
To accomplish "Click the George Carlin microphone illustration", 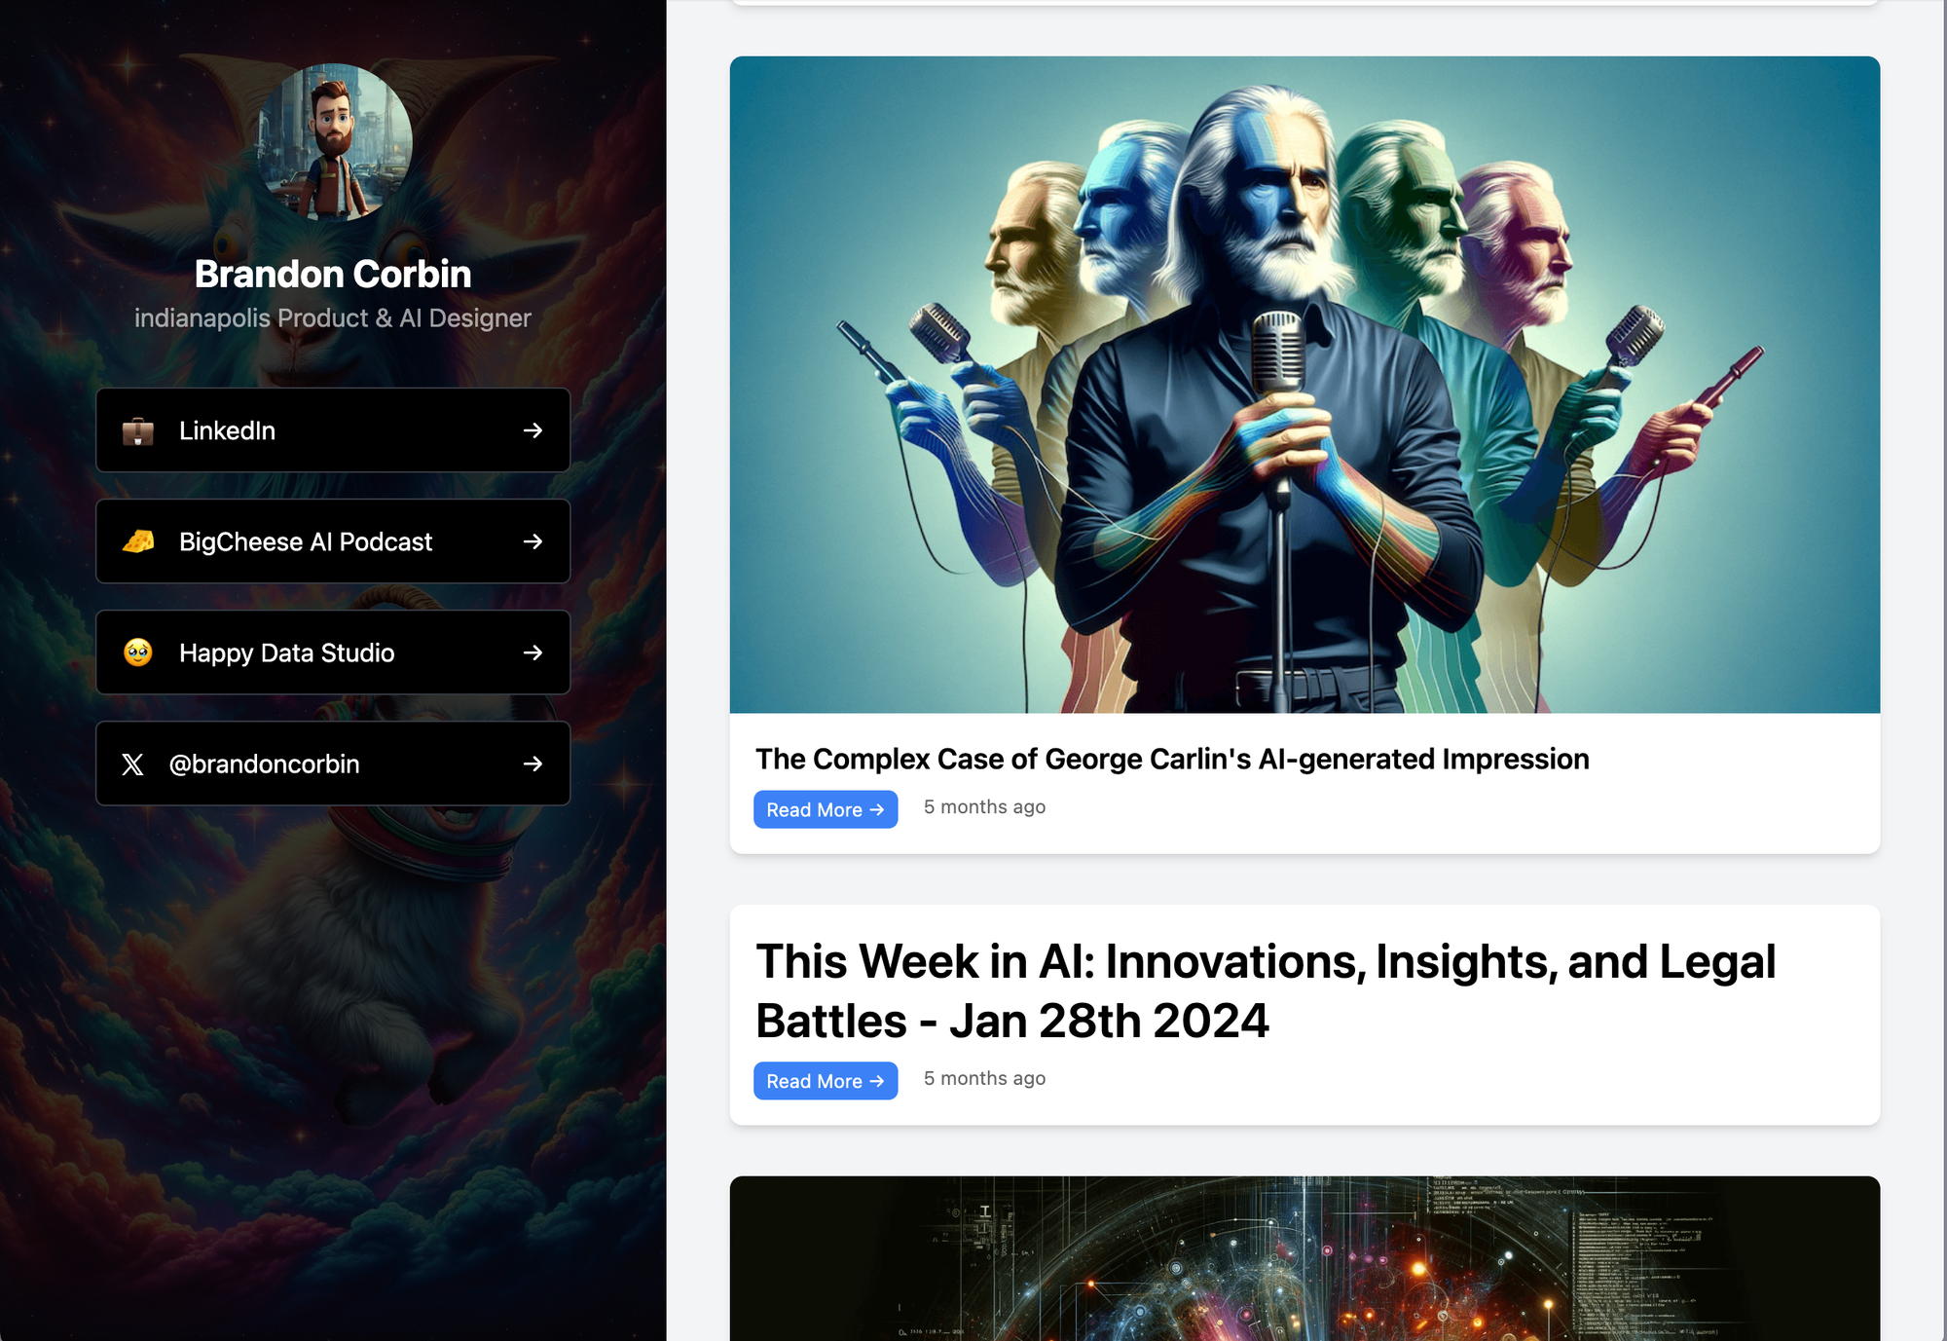I will (x=1304, y=385).
